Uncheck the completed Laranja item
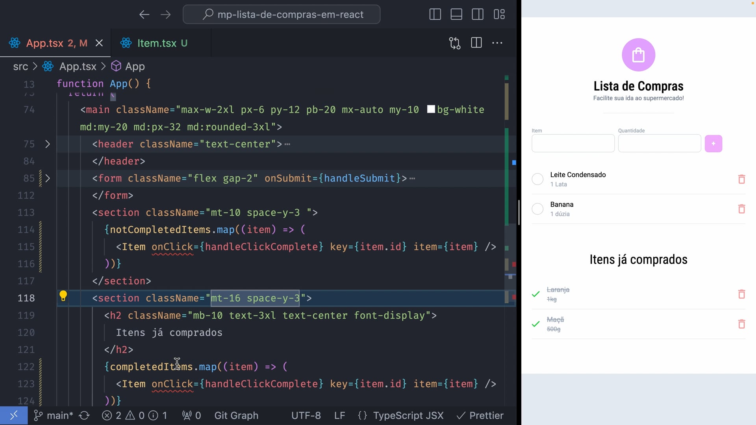Screen dimensions: 756x425 [x=535, y=294]
